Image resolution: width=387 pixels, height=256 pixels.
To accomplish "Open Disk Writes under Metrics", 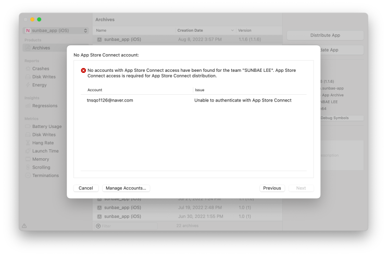I will click(44, 135).
